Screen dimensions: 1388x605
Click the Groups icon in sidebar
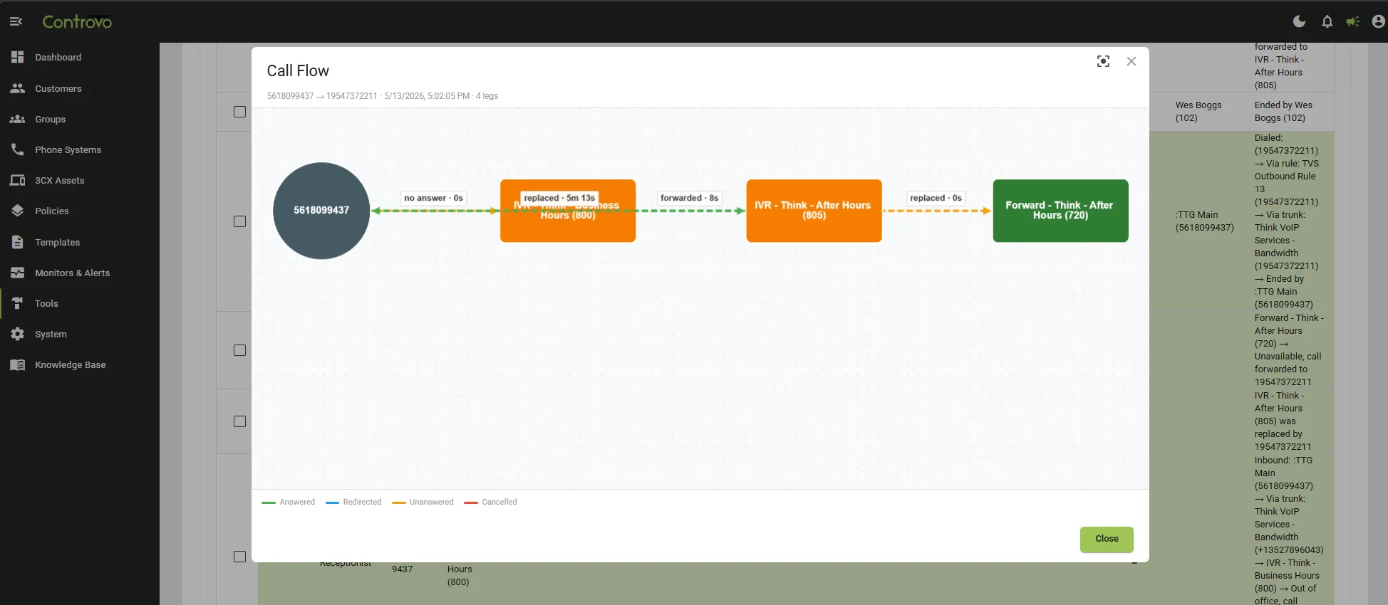click(x=18, y=119)
